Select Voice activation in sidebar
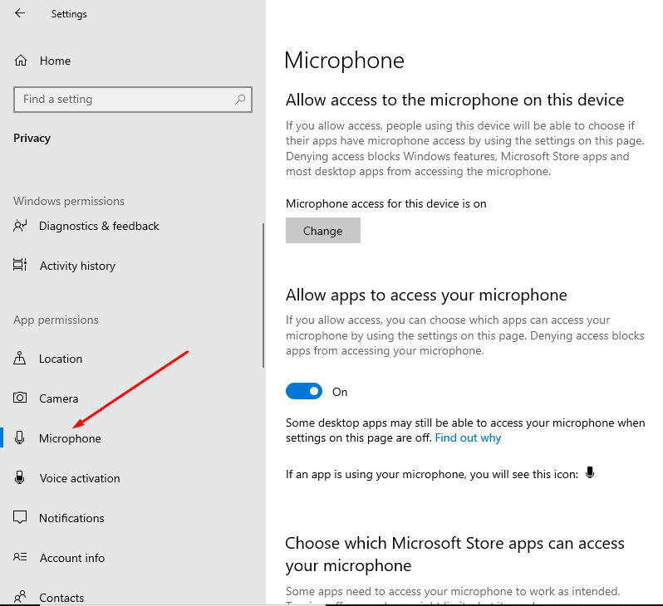The image size is (663, 606). (80, 478)
